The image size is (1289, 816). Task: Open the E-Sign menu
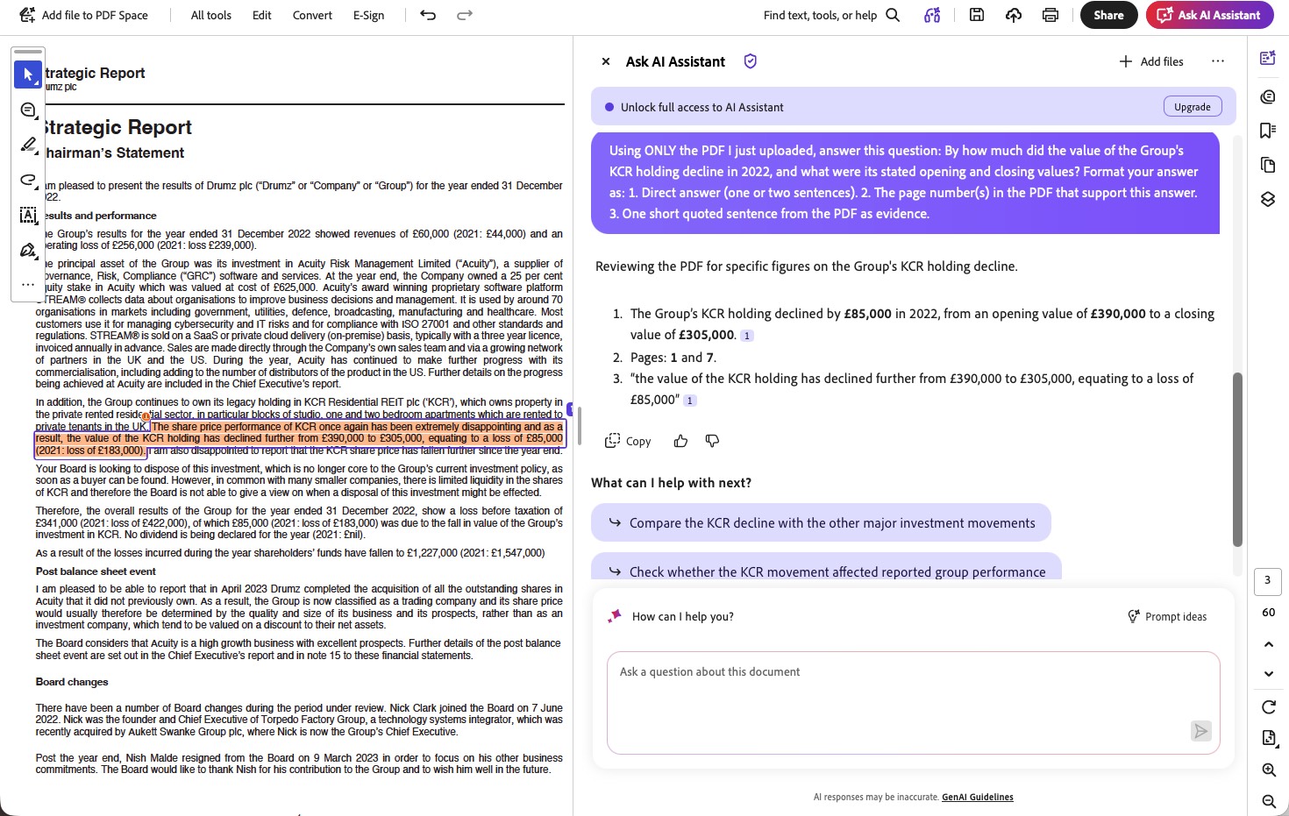coord(368,15)
